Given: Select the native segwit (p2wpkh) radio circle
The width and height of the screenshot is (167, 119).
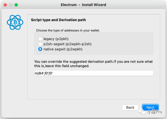Looking at the screenshot, I should 40,49.
